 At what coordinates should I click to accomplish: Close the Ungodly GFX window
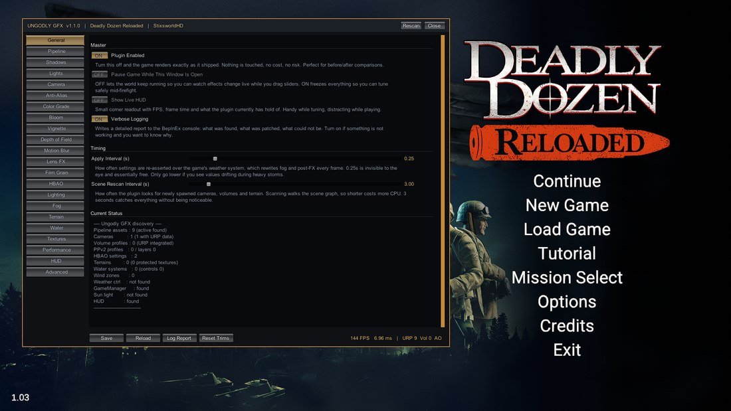point(434,26)
